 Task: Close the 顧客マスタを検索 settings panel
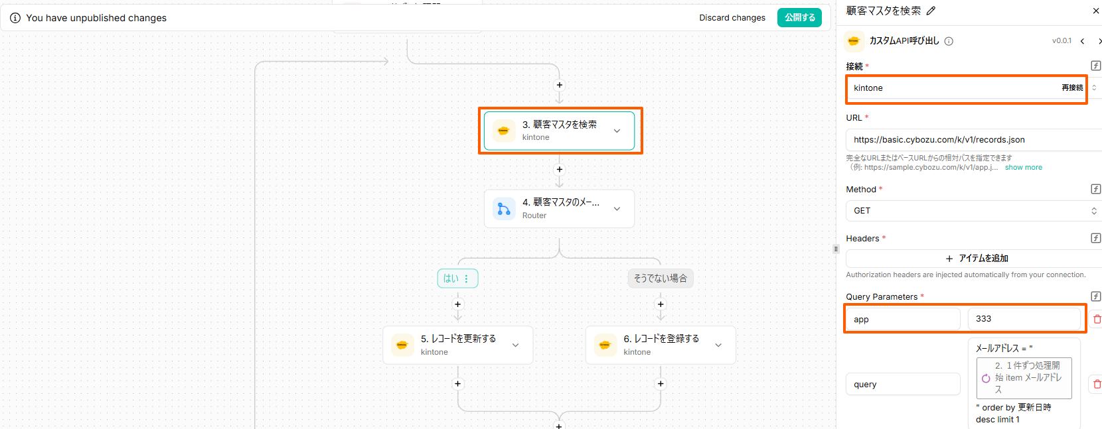pos(1095,11)
